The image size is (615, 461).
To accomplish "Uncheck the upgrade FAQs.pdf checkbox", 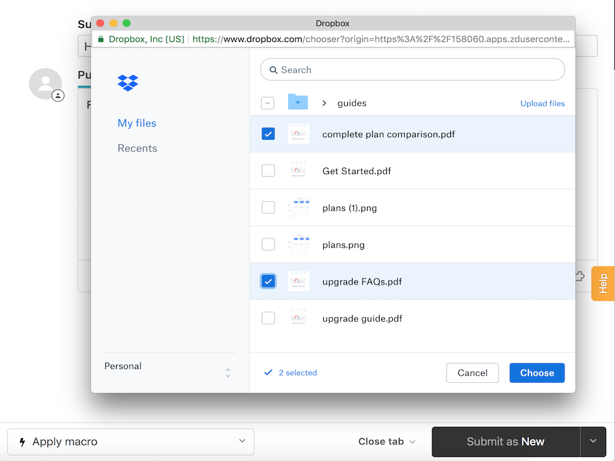I will (268, 281).
